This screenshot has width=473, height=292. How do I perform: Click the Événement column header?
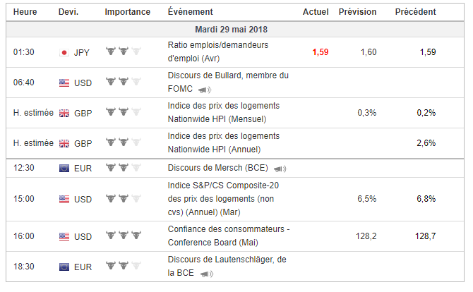pyautogui.click(x=191, y=12)
